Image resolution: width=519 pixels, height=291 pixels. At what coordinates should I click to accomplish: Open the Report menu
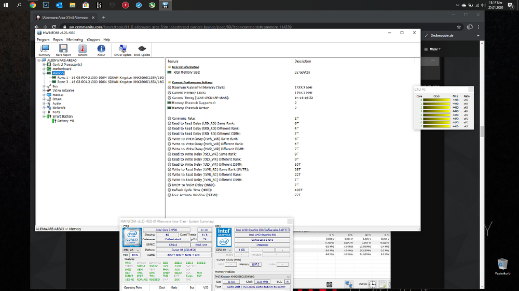point(58,39)
